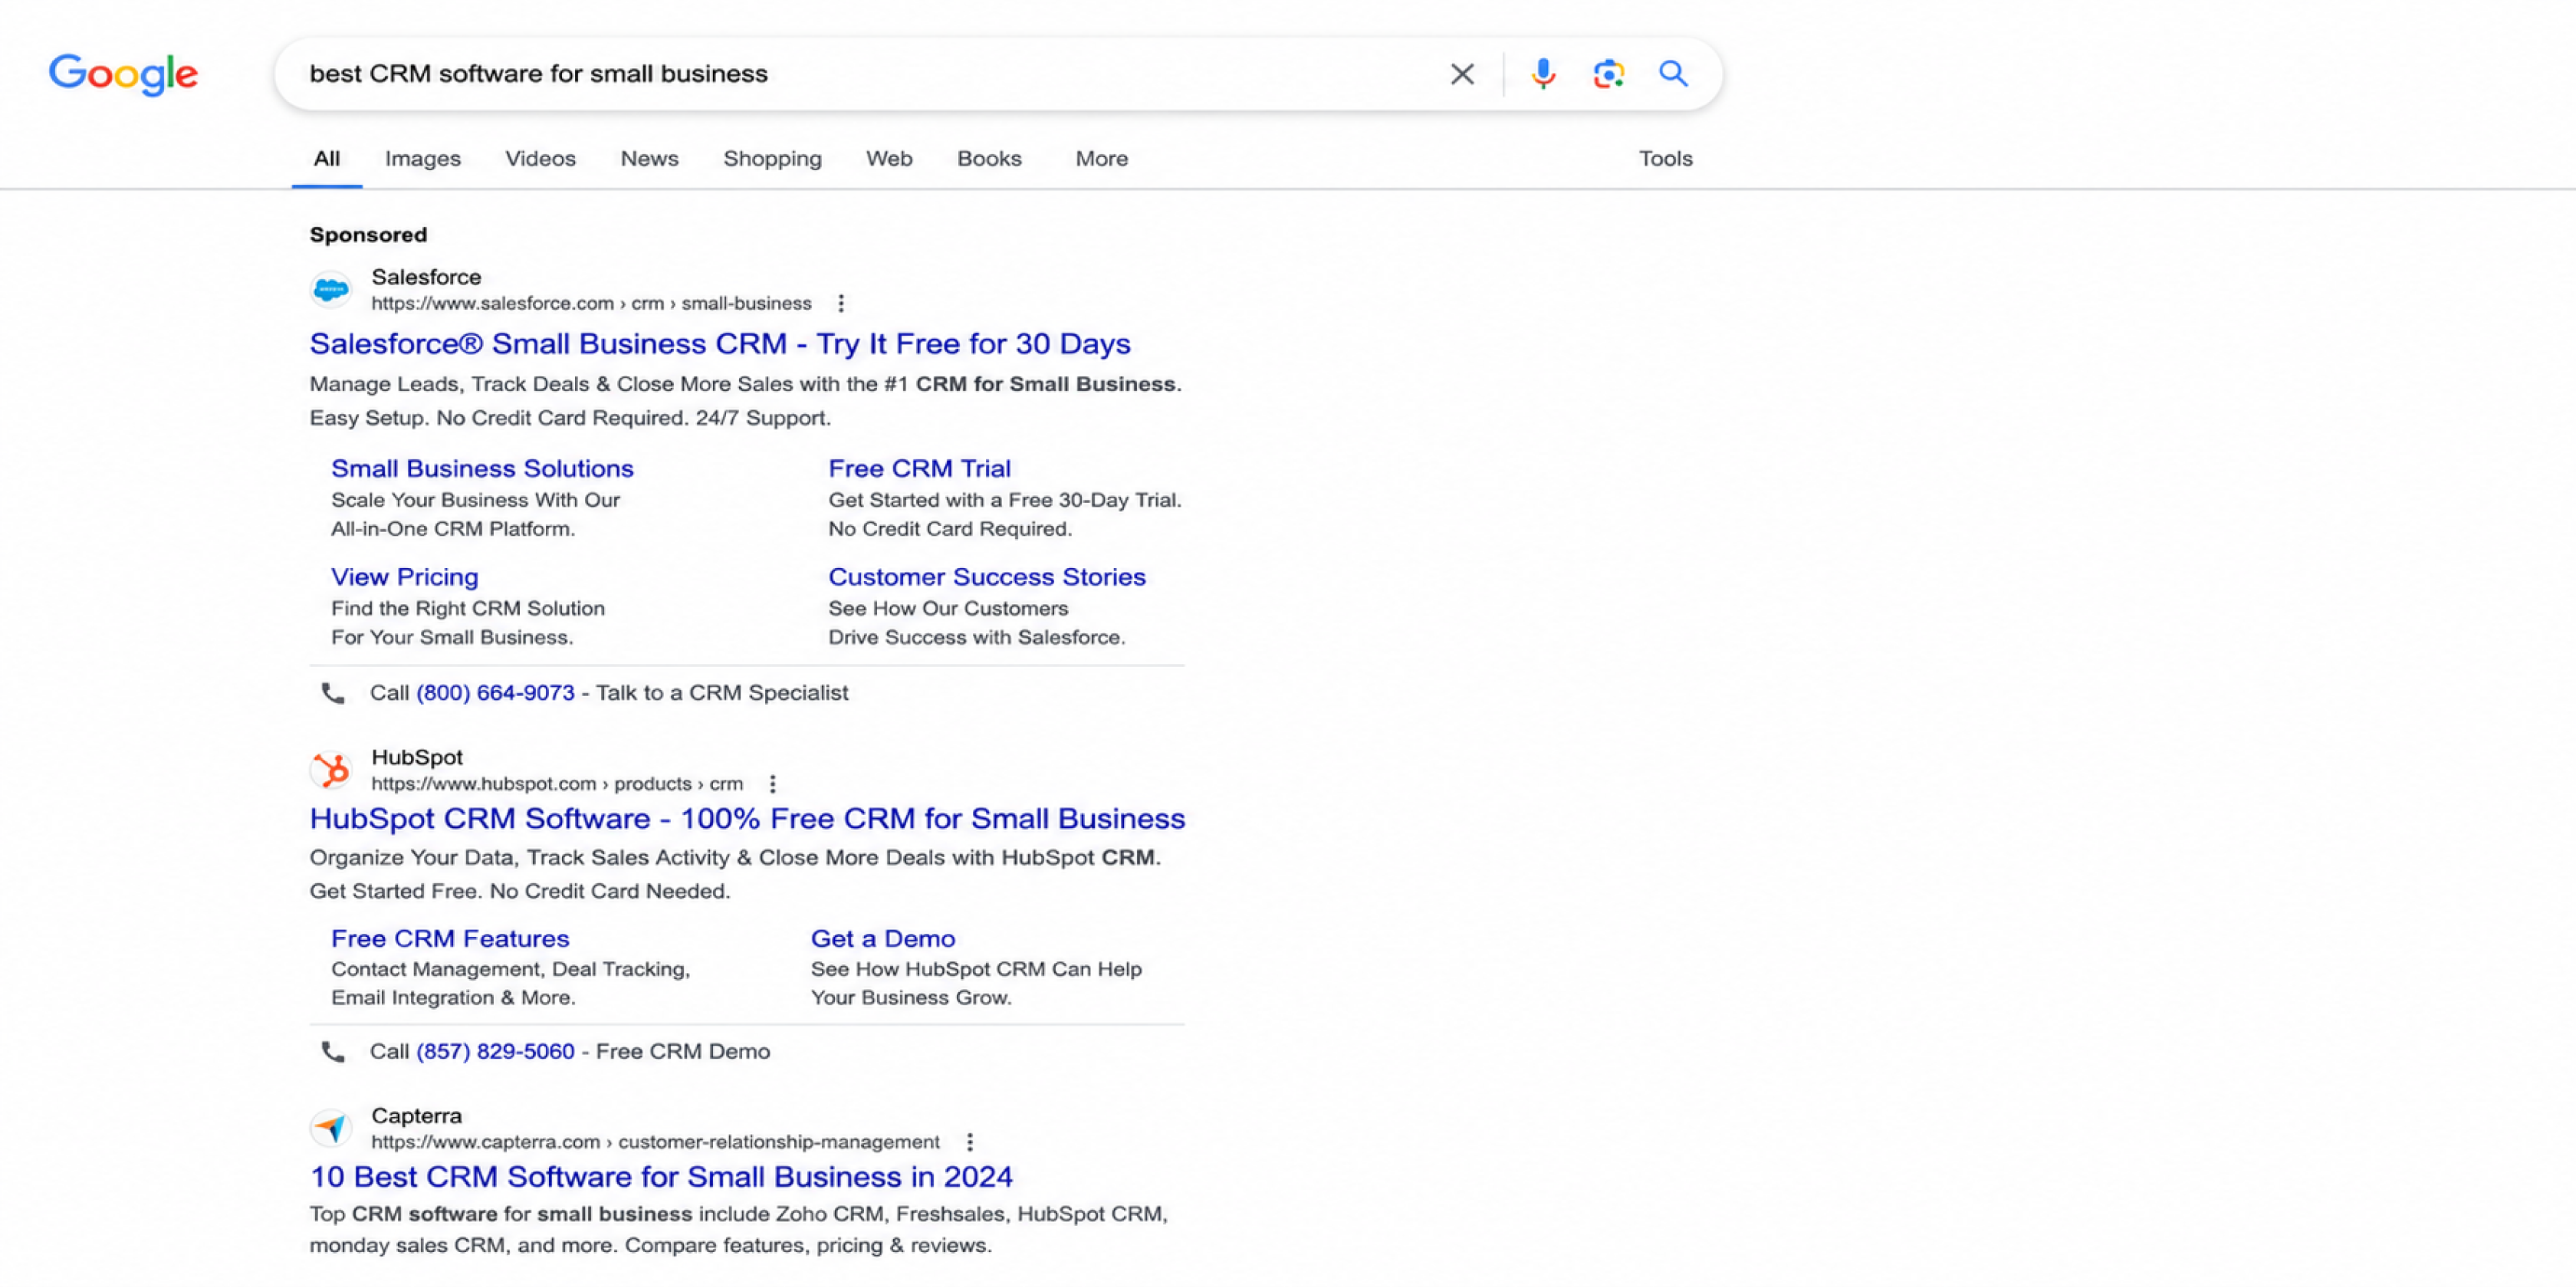Click the Salesforce cloud favicon
This screenshot has height=1288, width=2576.
click(330, 290)
